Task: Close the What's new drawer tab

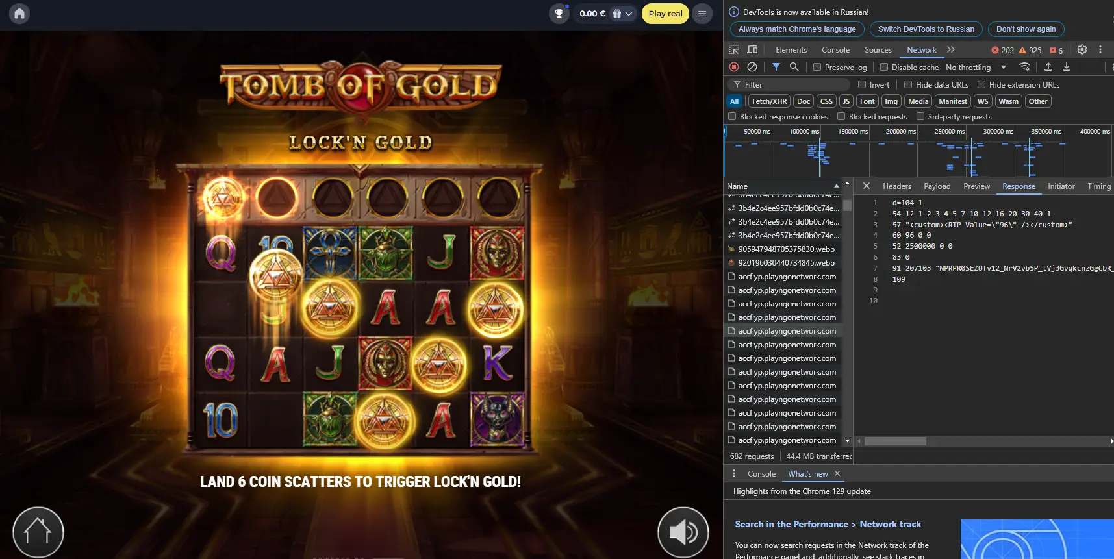Action: click(x=837, y=474)
